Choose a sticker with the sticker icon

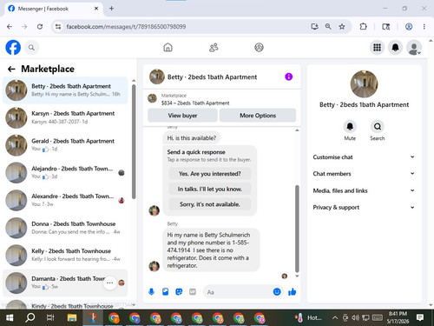(179, 292)
